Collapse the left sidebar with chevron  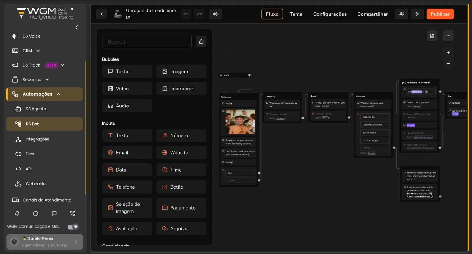[x=77, y=27]
